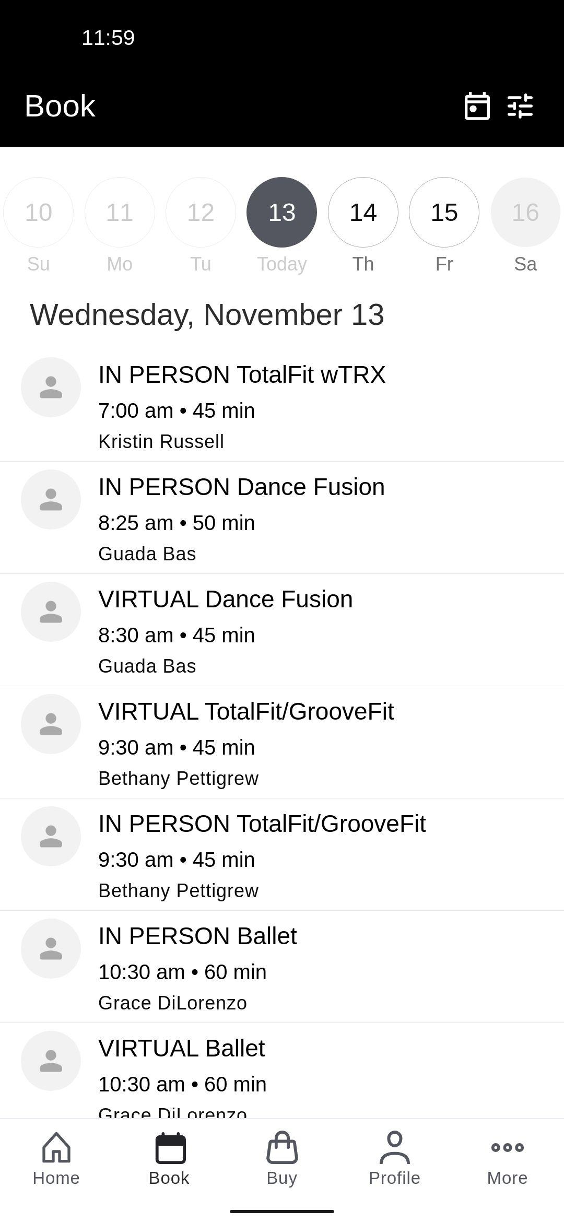Open IN PERSON TotalFit/GrooveFit class
Image resolution: width=564 pixels, height=1222 pixels.
[282, 855]
